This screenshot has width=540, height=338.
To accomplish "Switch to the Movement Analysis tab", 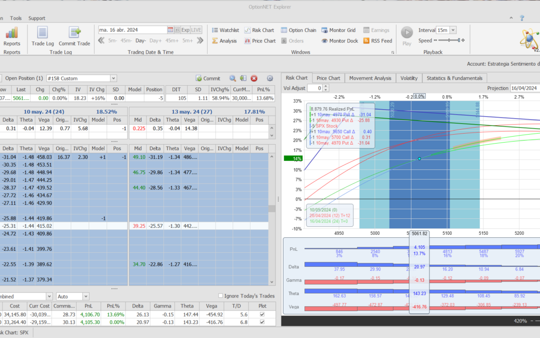I will pos(370,78).
